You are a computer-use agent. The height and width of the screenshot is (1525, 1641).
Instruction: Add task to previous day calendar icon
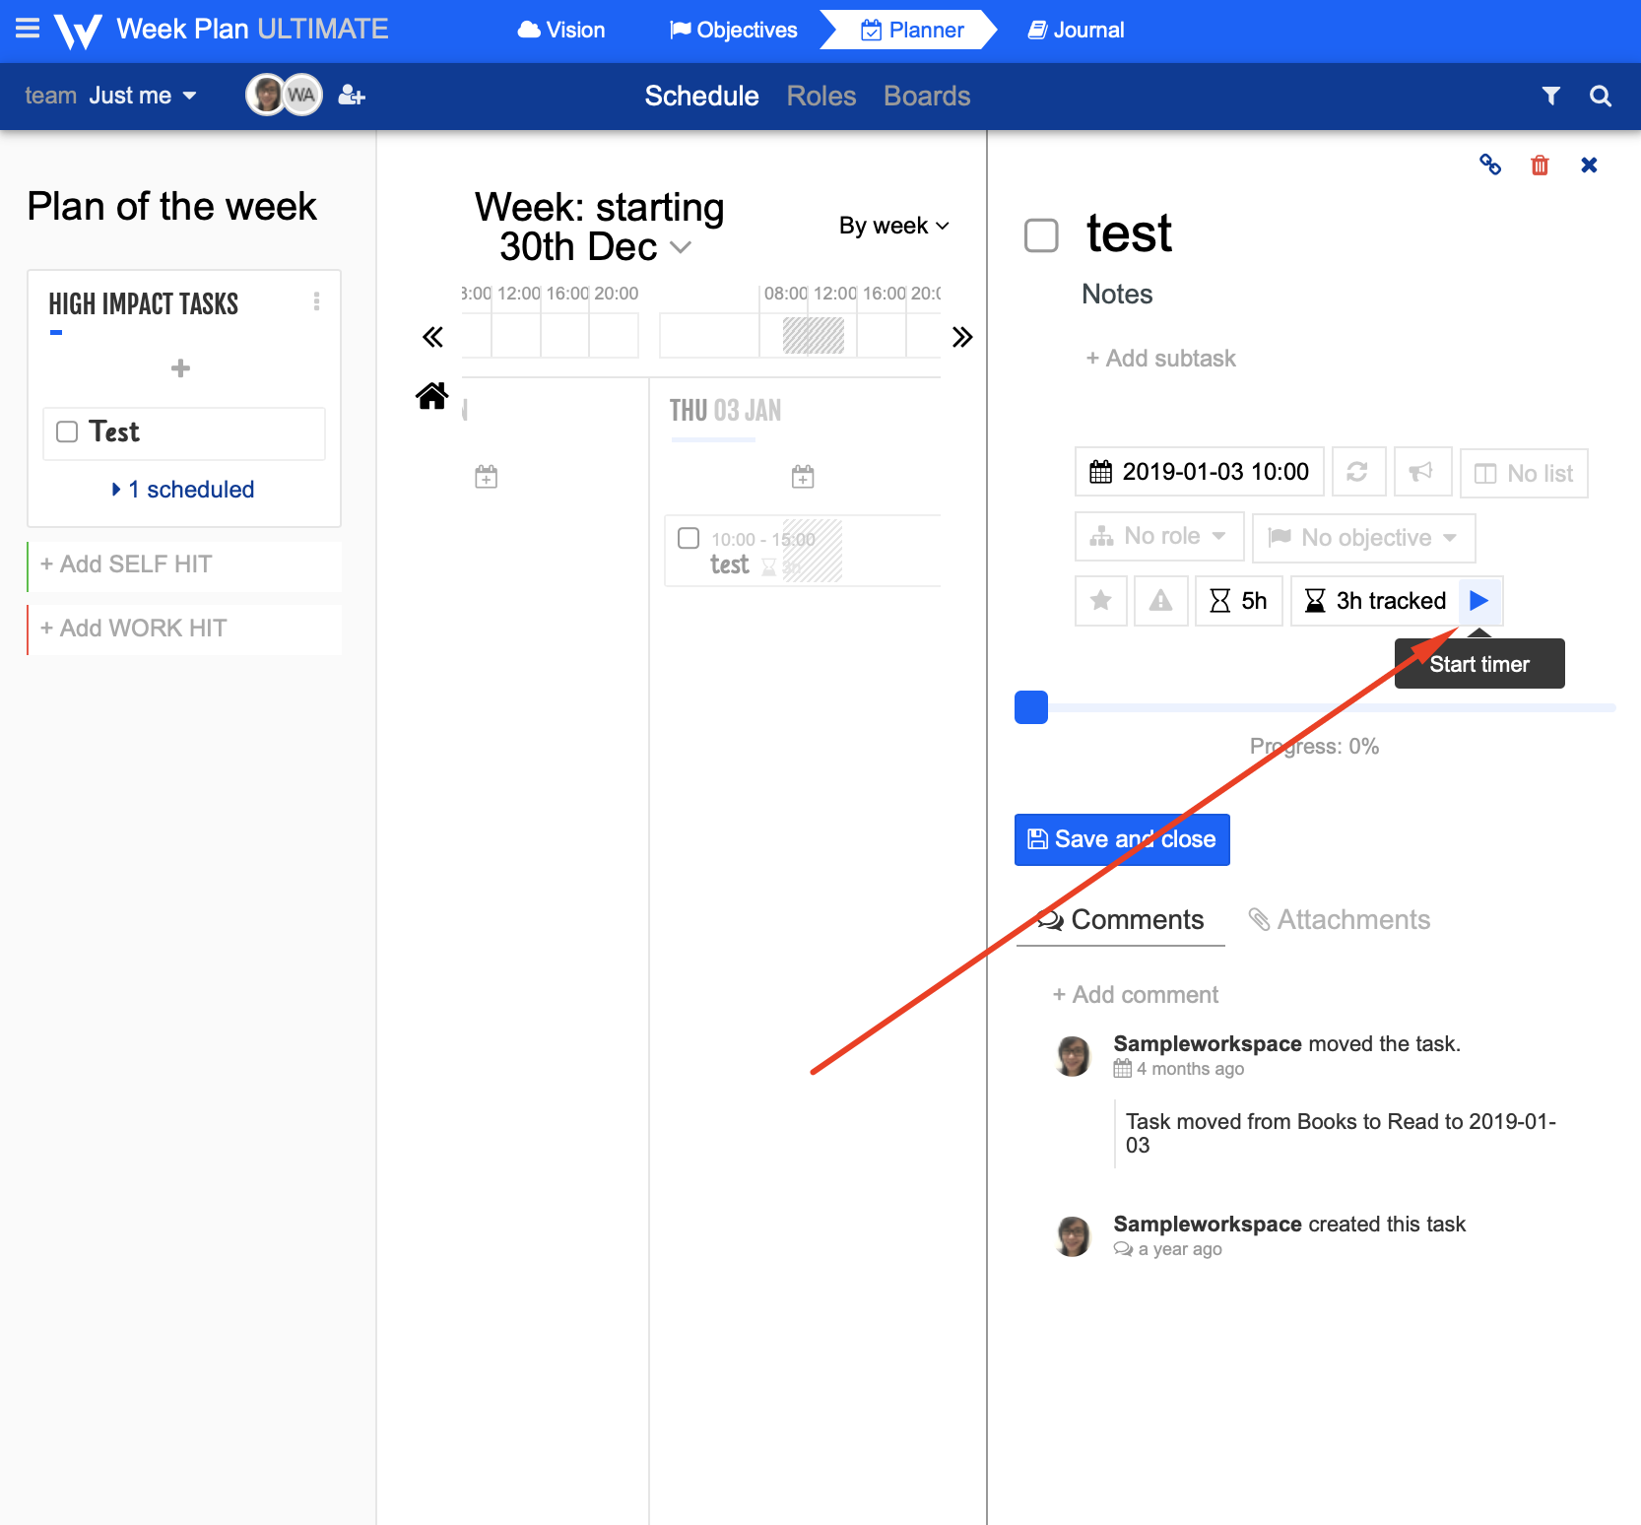[487, 477]
